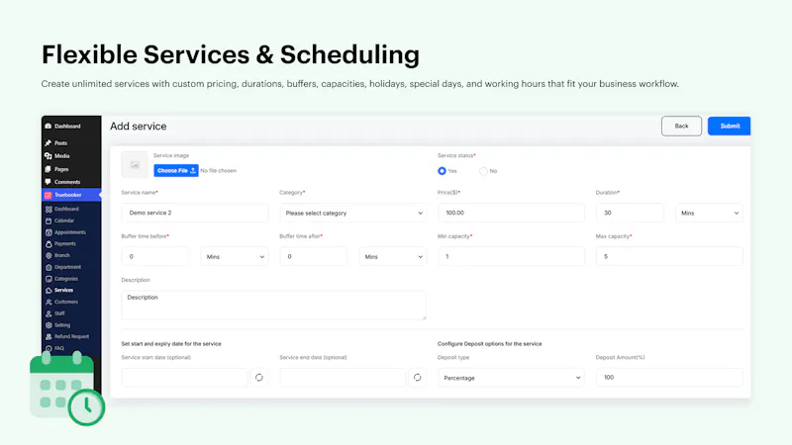Reset the Service start date field

tap(259, 378)
